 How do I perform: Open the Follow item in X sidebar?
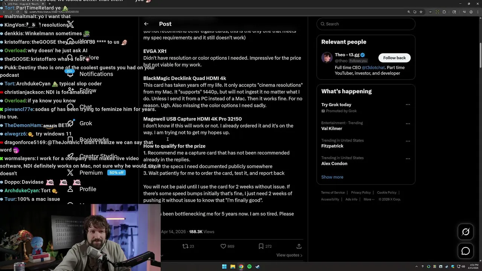(x=82, y=90)
